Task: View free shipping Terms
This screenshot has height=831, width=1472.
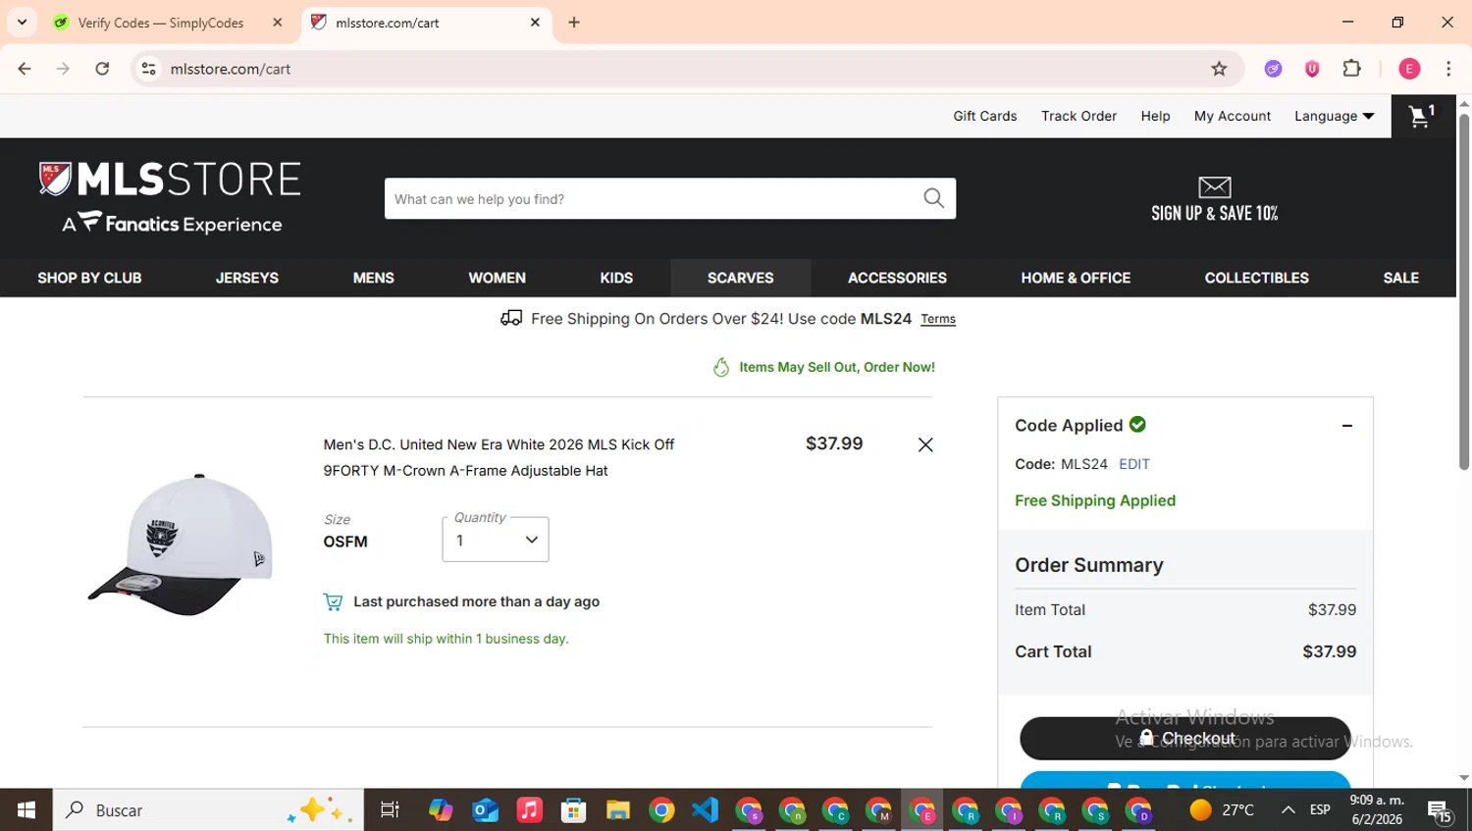Action: click(938, 319)
